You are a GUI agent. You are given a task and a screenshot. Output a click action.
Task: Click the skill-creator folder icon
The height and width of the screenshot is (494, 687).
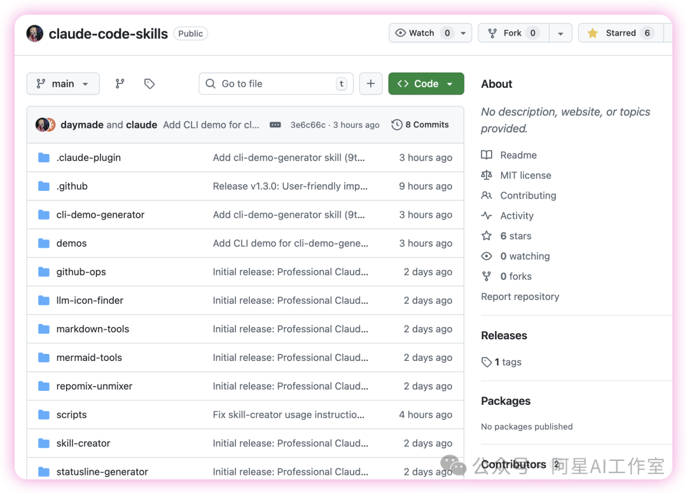(44, 443)
